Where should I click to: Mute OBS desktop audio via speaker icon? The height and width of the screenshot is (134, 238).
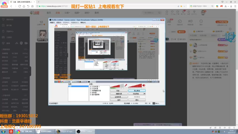144,85
